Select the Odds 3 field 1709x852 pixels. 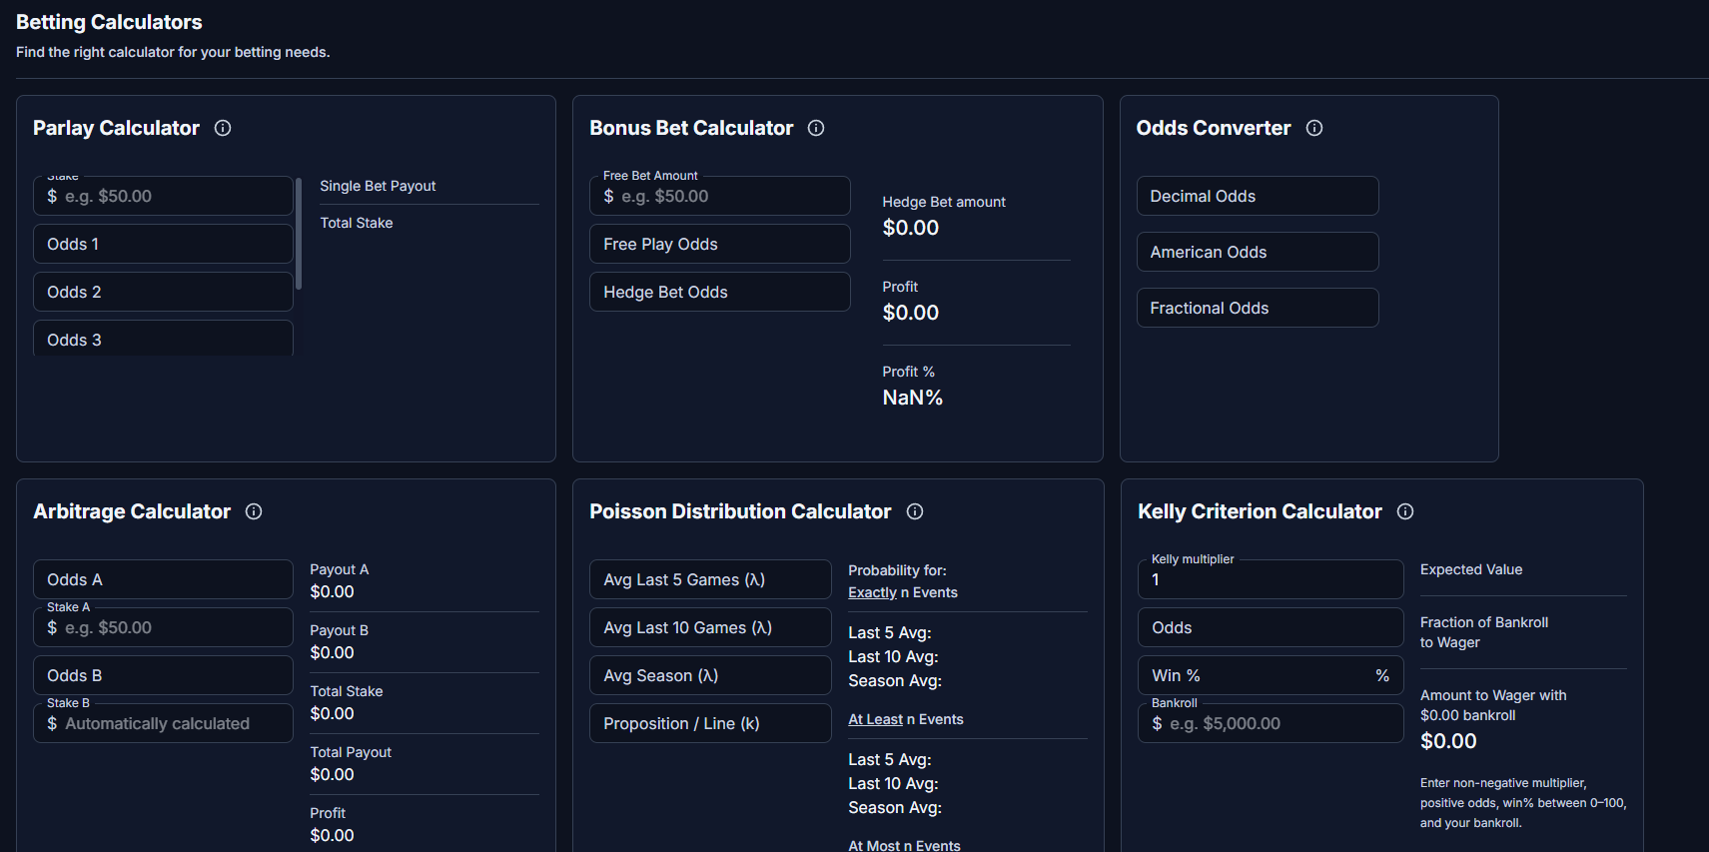click(163, 339)
